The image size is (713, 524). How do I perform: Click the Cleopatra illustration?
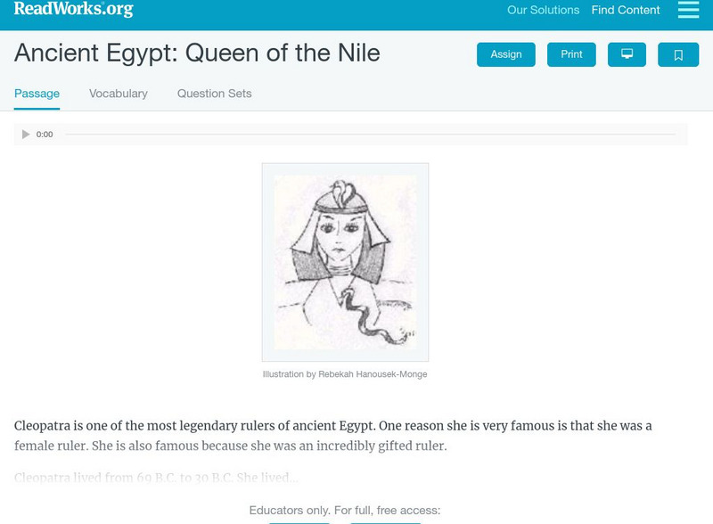[x=345, y=262]
